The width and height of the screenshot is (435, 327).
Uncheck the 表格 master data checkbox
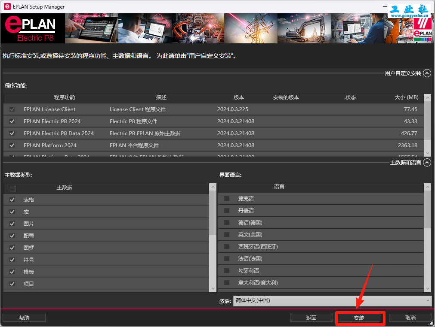click(x=12, y=200)
